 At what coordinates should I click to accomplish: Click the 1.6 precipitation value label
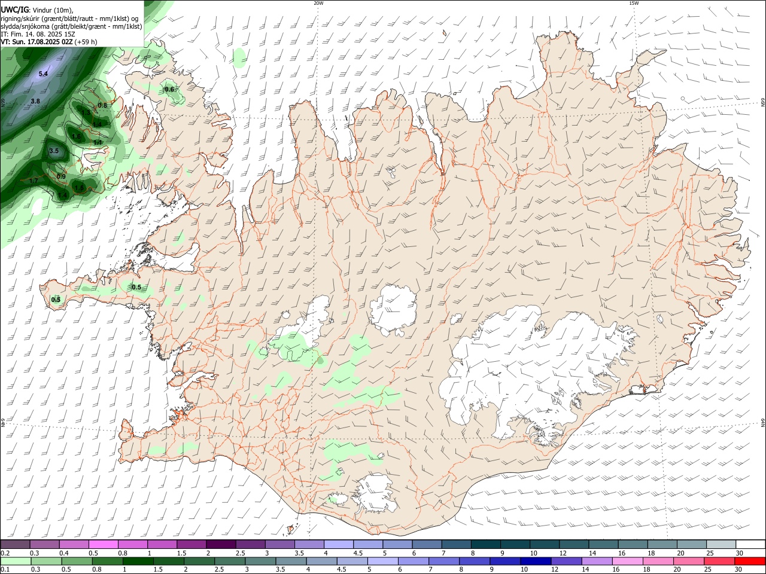coord(76,137)
